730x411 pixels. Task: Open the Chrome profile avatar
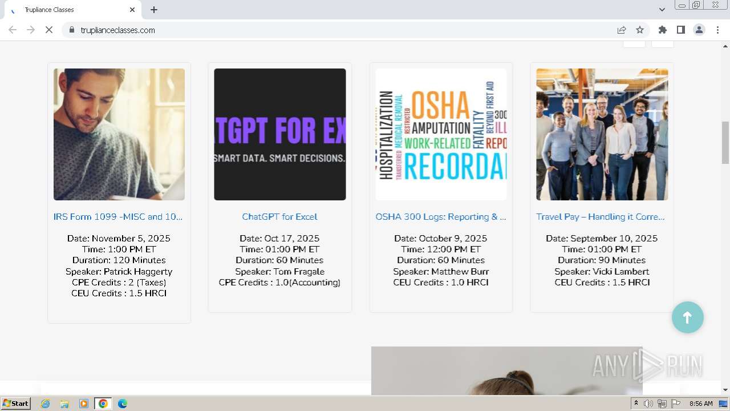tap(699, 30)
